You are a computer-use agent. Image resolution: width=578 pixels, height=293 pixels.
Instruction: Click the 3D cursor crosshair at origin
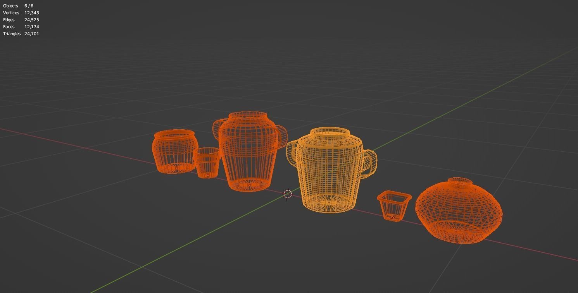tap(288, 194)
